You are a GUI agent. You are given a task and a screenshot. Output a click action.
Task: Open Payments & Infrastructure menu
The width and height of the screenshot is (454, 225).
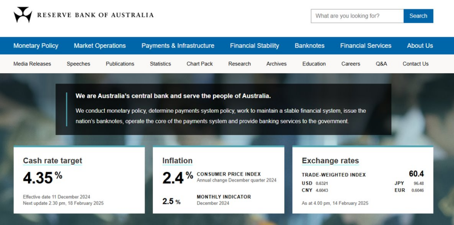[178, 46]
